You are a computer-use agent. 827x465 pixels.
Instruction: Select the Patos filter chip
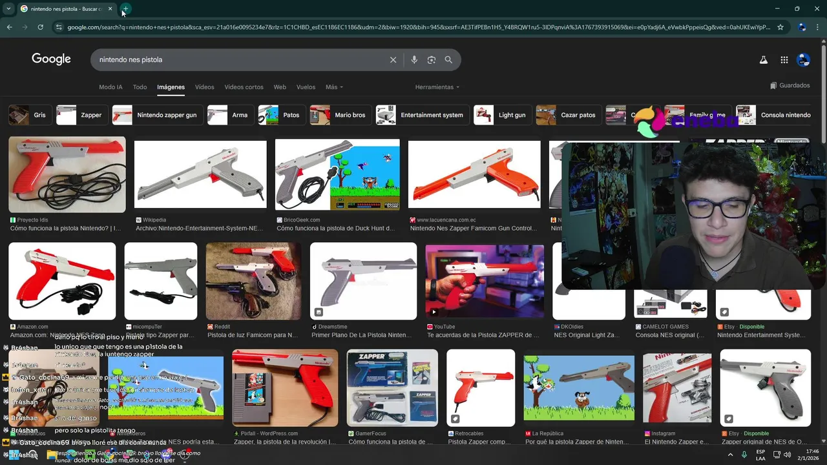[280, 115]
